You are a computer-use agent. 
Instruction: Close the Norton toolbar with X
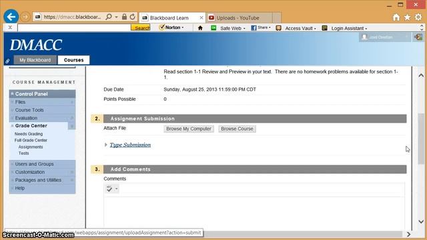[10, 27]
